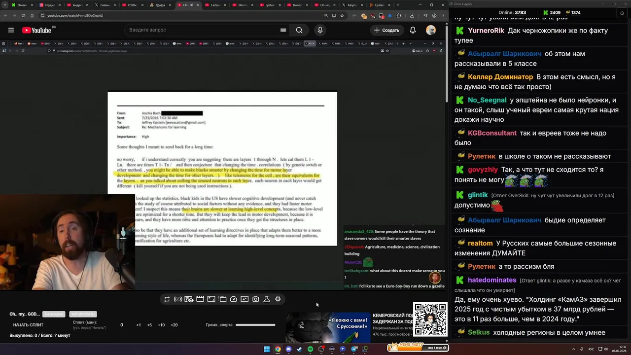The height and width of the screenshot is (355, 631).
Task: Open Chrome from the taskbar
Action: point(278,349)
